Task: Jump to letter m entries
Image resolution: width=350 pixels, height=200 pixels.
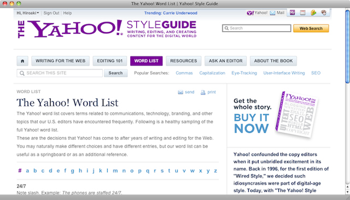Action: [115, 171]
